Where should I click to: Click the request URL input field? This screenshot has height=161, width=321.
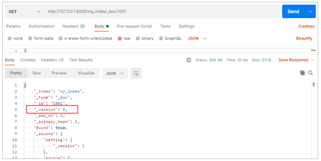tap(161, 12)
